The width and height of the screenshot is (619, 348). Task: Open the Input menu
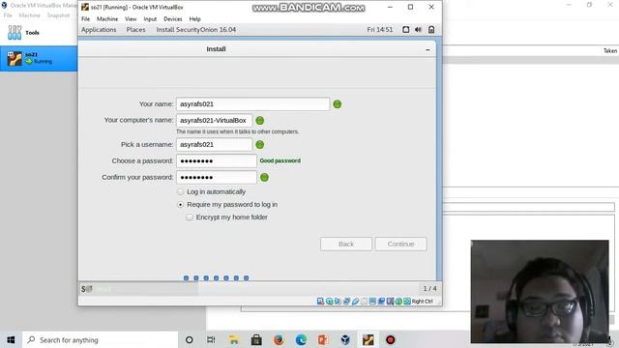point(150,19)
